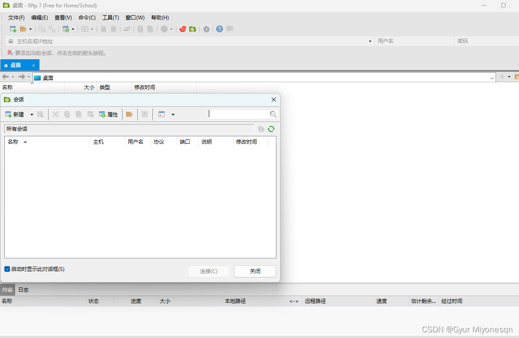519x338 pixels.
Task: Open the 工具(T) menu
Action: coord(110,18)
